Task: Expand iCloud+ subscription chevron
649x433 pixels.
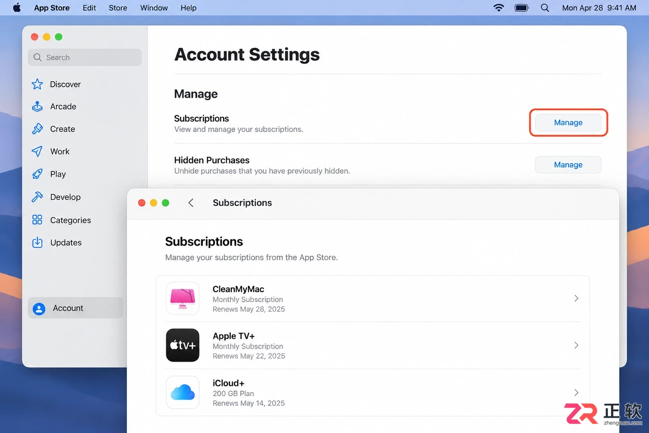Action: (x=576, y=392)
